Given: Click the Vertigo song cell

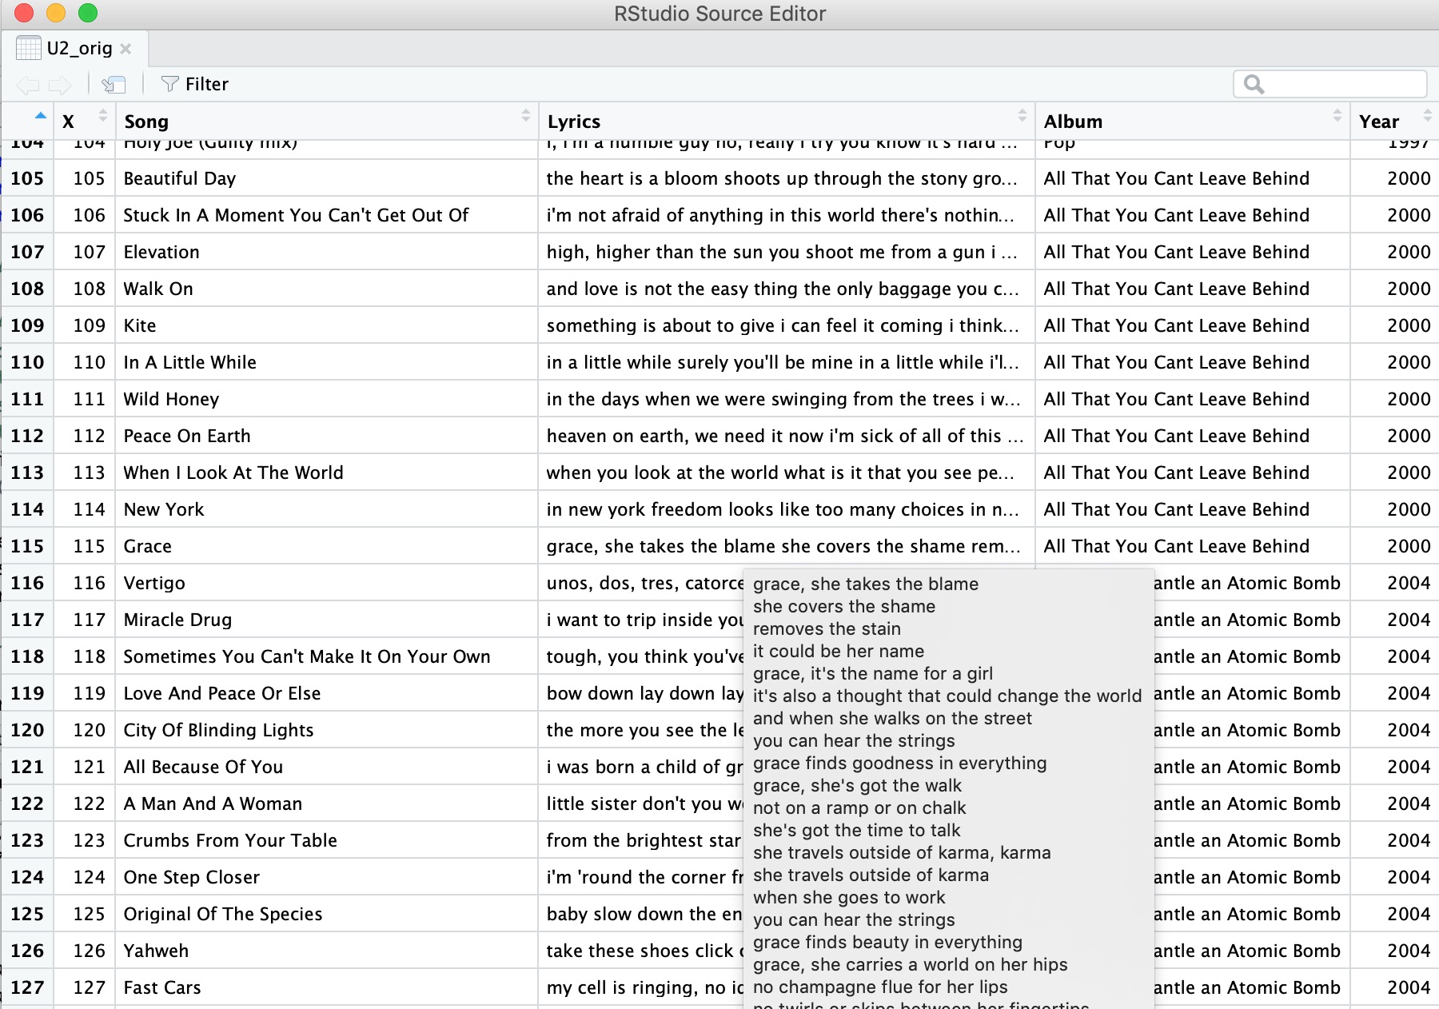Looking at the screenshot, I should click(154, 583).
